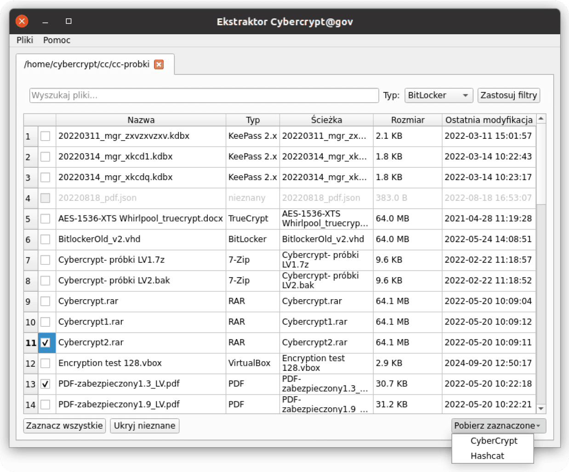Screen dimensions: 569x472
Task: Click the Zastosuj filtry button
Action: click(508, 95)
